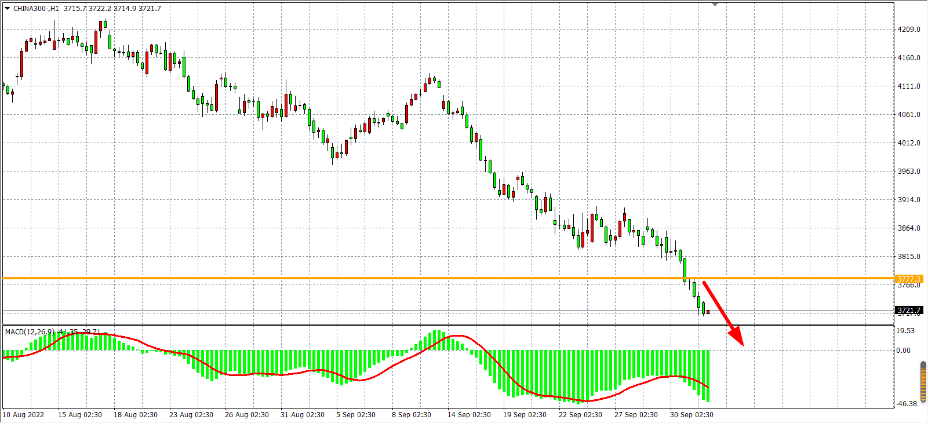Click the orange 3777.3 price tag
The height and width of the screenshot is (423, 928).
908,279
